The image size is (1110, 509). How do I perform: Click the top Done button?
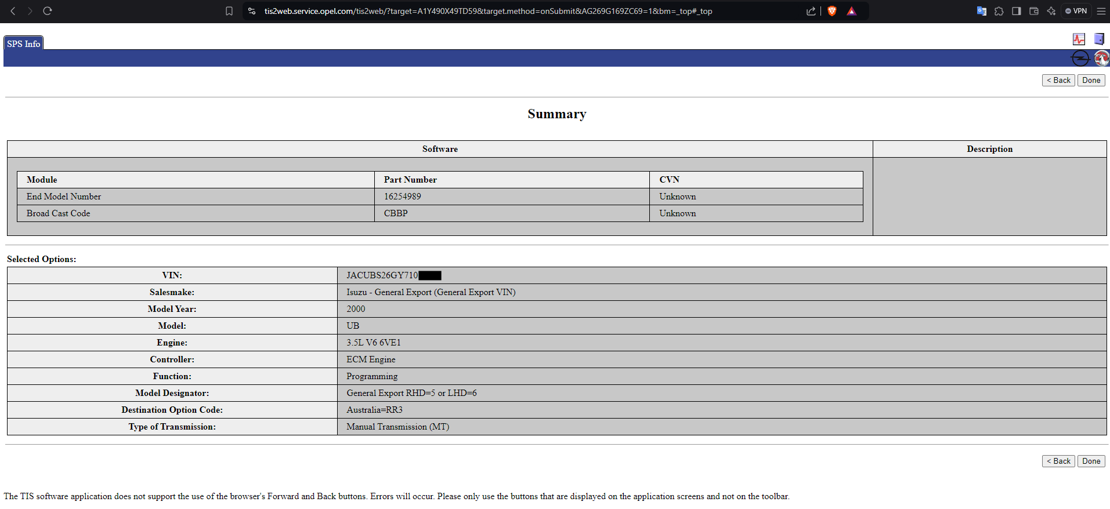pyautogui.click(x=1091, y=81)
